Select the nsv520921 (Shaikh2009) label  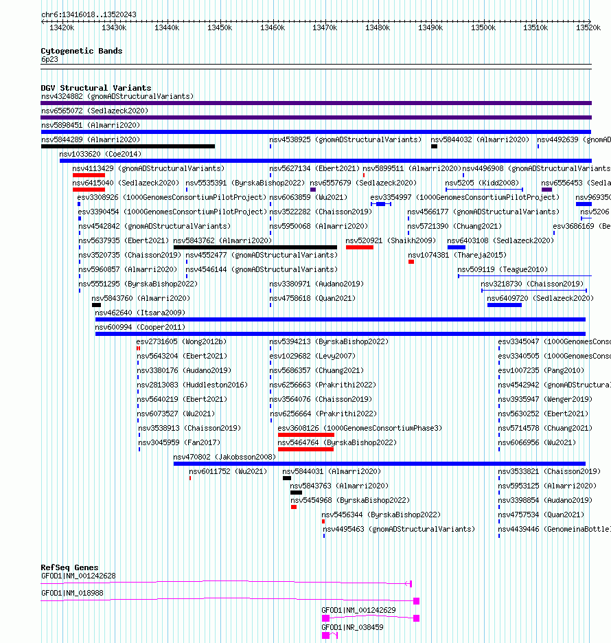point(391,240)
